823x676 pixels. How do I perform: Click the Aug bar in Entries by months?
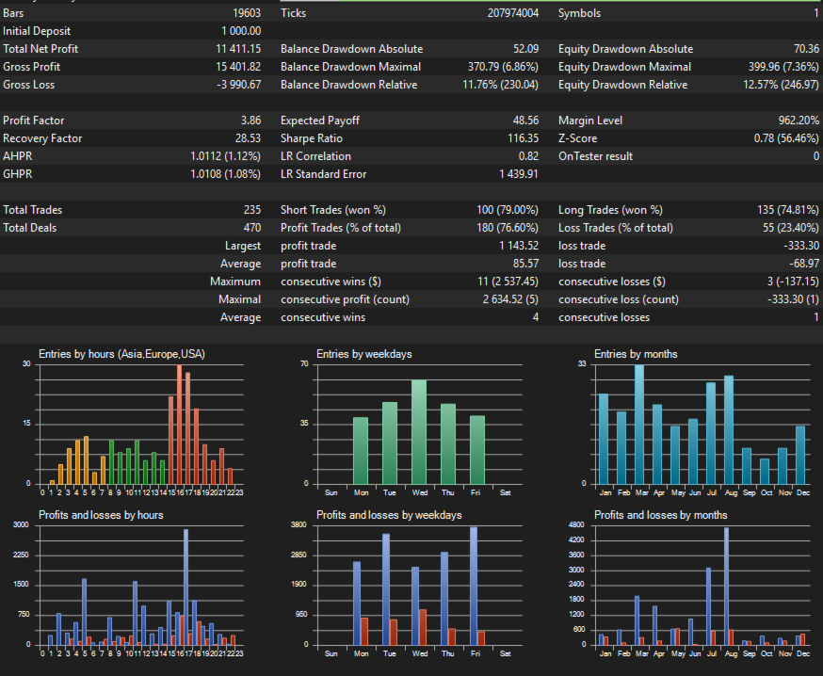(x=729, y=430)
